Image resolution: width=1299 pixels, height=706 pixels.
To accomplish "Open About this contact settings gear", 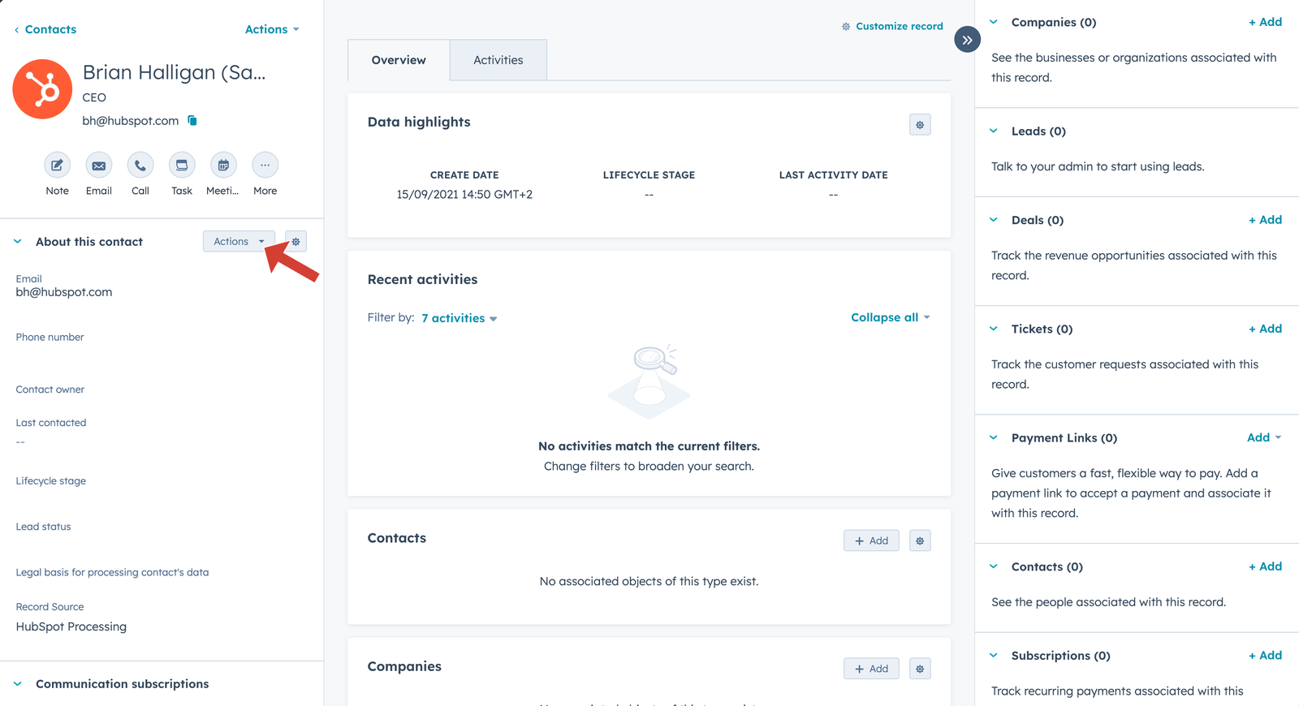I will pyautogui.click(x=296, y=242).
